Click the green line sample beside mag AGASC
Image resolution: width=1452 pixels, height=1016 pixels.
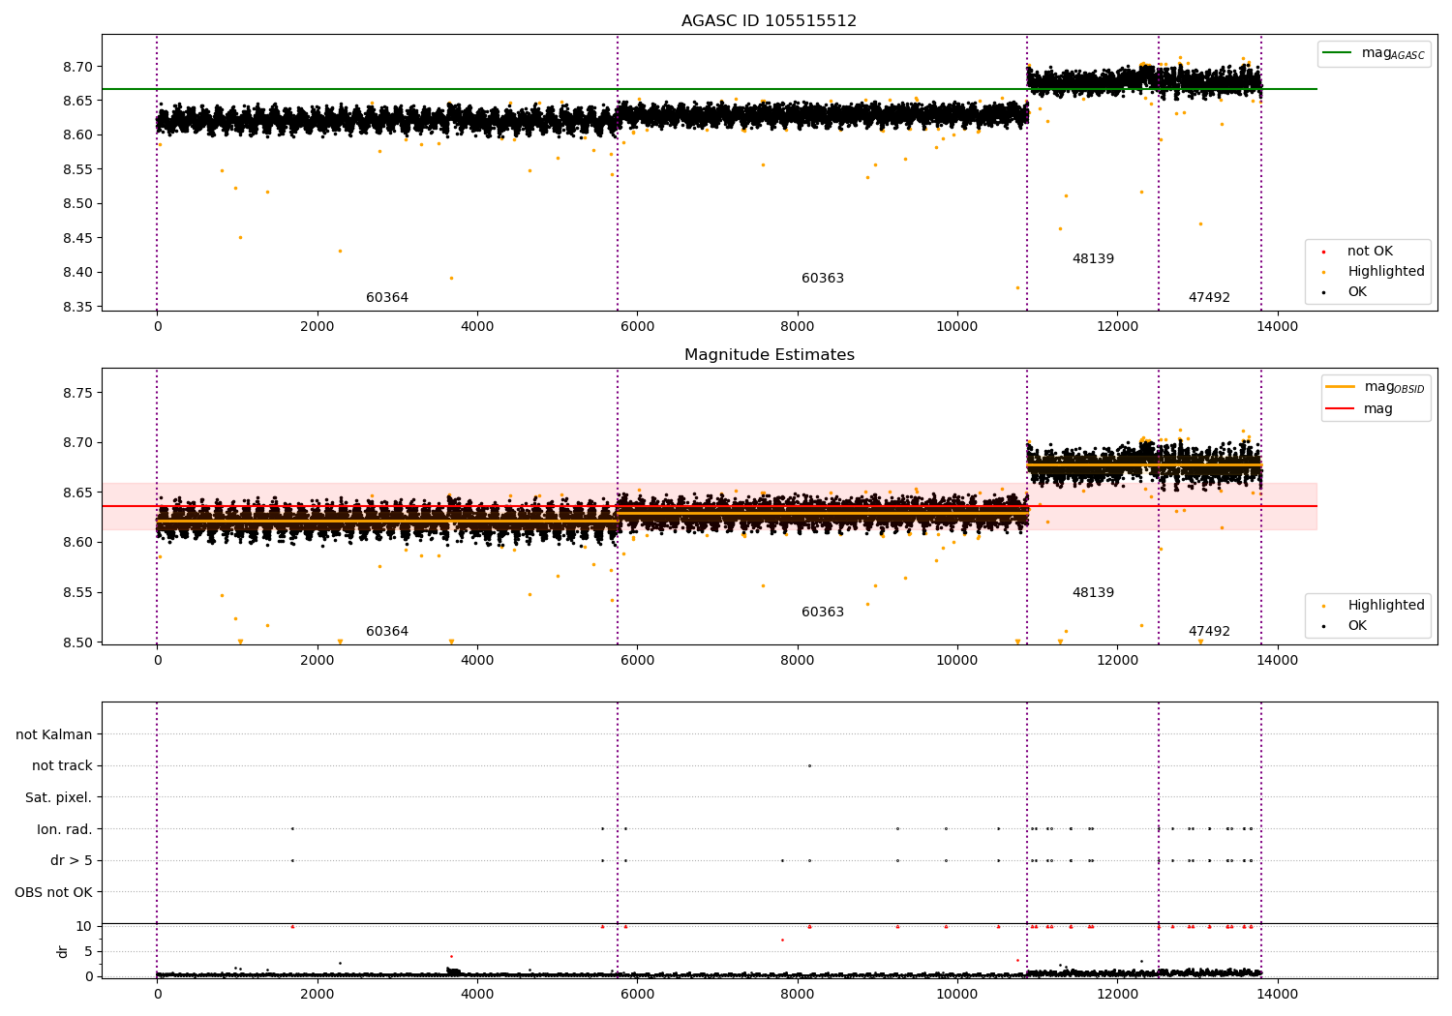tap(1338, 53)
